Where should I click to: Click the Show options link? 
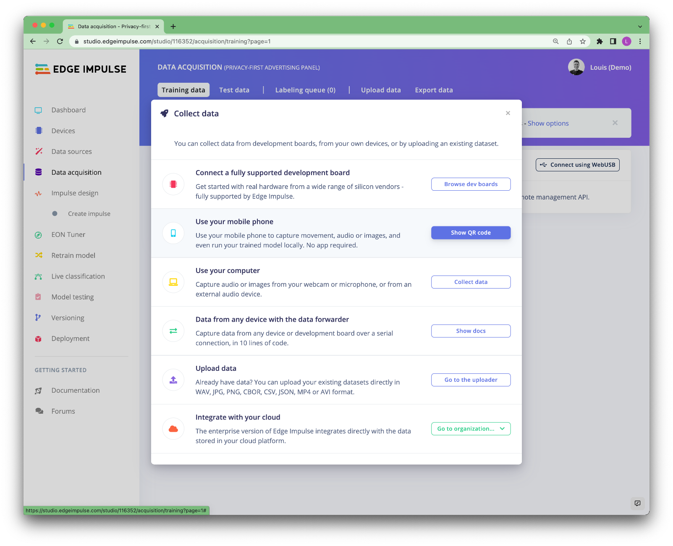point(548,123)
